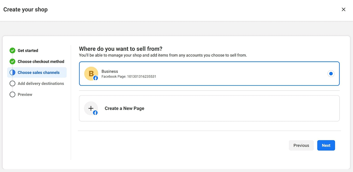The width and height of the screenshot is (353, 172).
Task: Click the yellow B Business avatar
Action: tap(91, 73)
